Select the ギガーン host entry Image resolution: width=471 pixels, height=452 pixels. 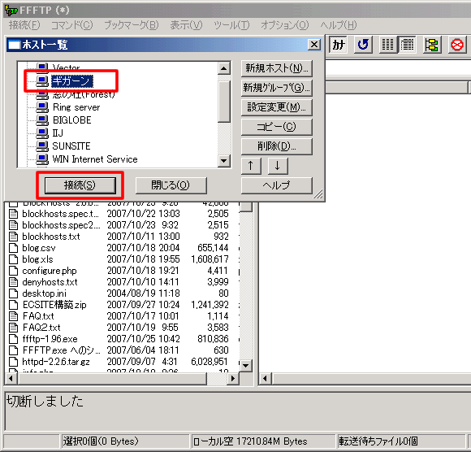pos(72,81)
